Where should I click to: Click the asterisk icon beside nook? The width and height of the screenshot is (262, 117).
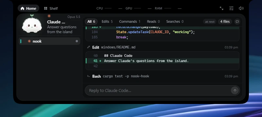[x=29, y=41]
